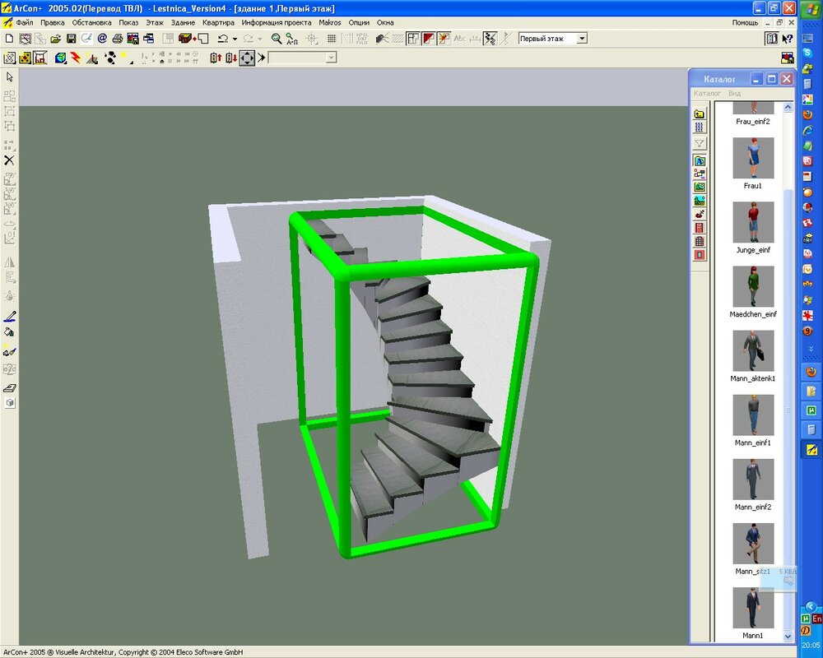Click the Вид item in Каталог panel
This screenshot has width=823, height=658.
point(734,94)
